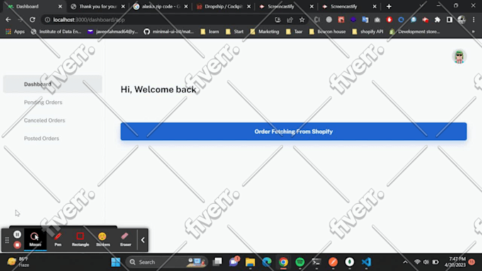Open the Marketing bookmarks folder
Image resolution: width=482 pixels, height=271 pixels.
(264, 32)
